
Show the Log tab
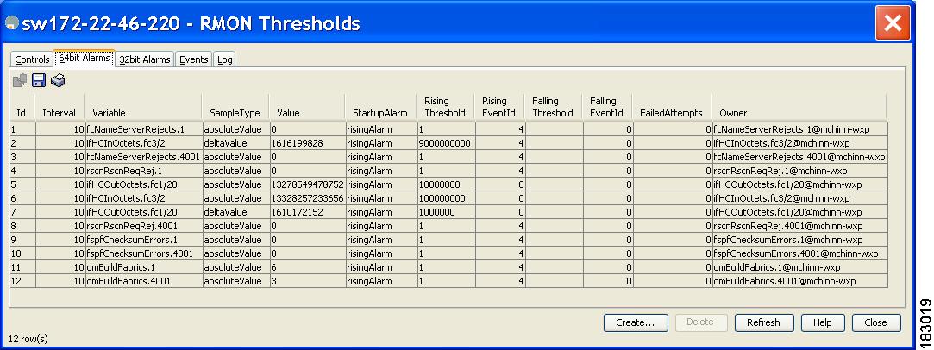pyautogui.click(x=224, y=59)
